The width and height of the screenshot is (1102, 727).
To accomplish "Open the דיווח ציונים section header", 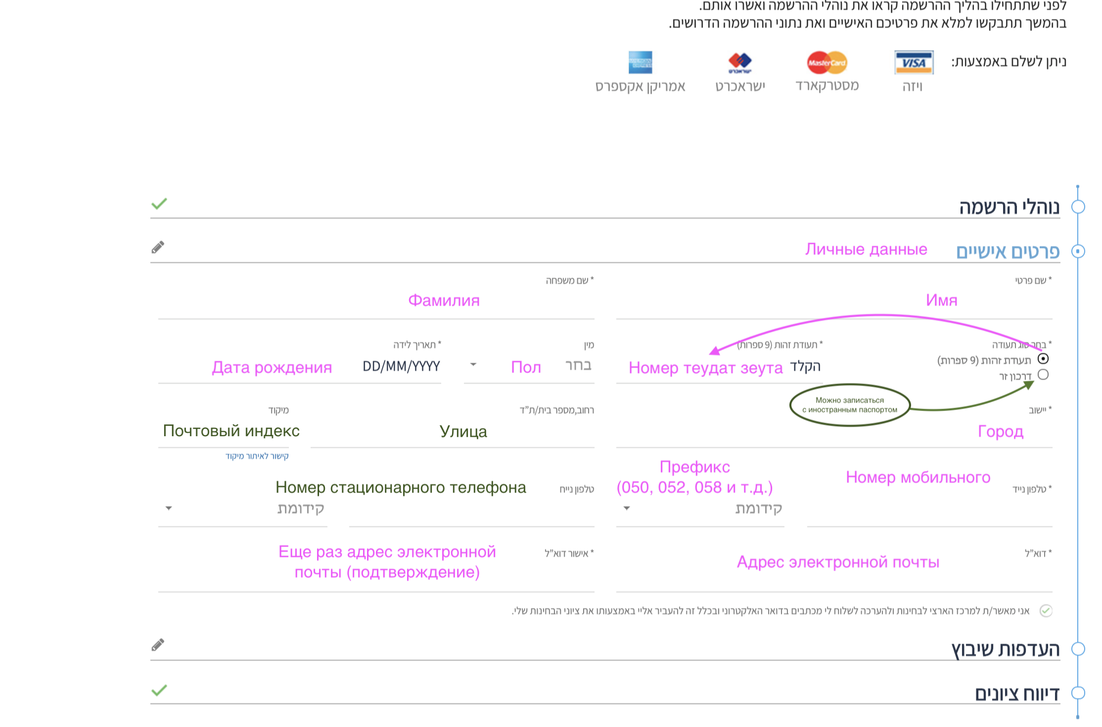I will click(1017, 693).
